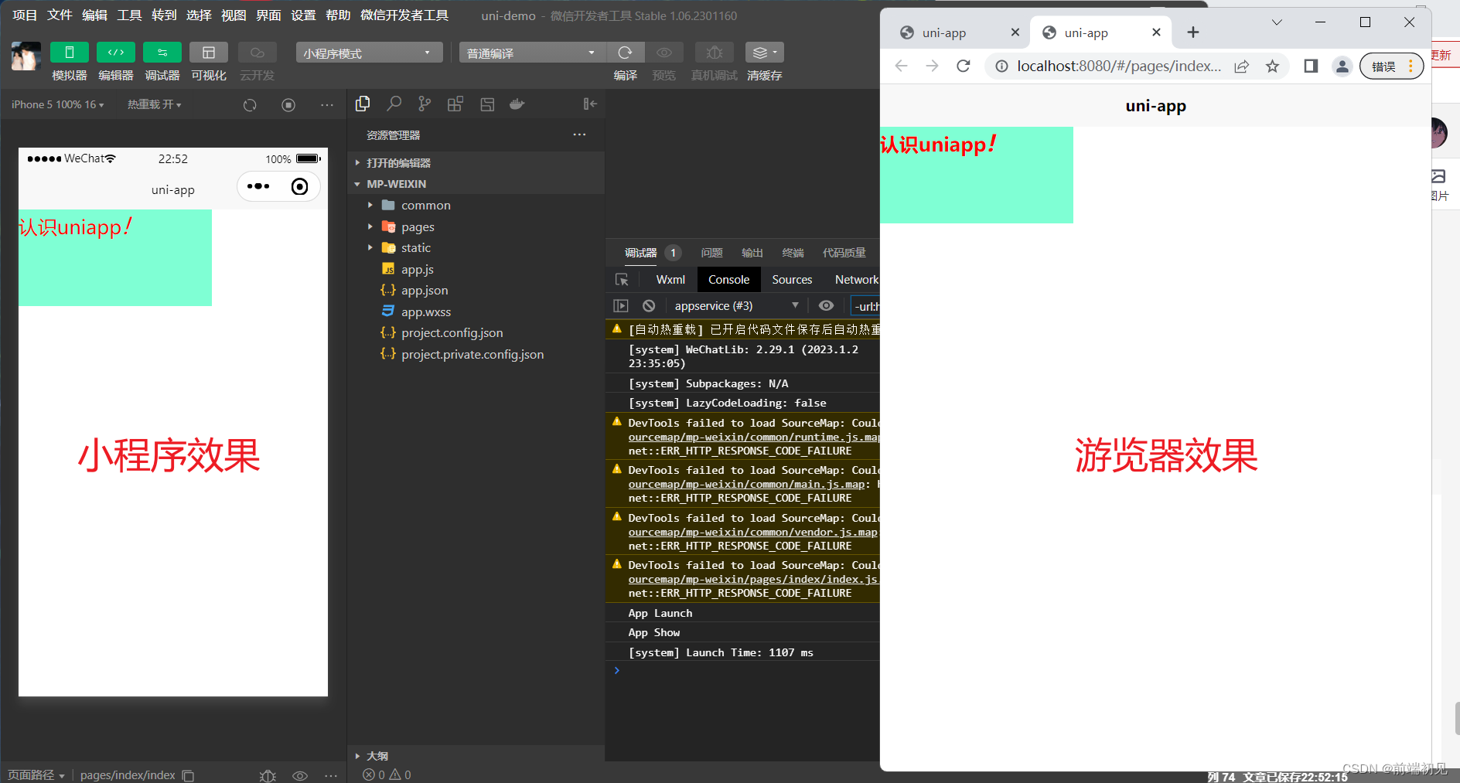The width and height of the screenshot is (1460, 783).
Task: Click the inspect element picker icon
Action: tap(622, 280)
